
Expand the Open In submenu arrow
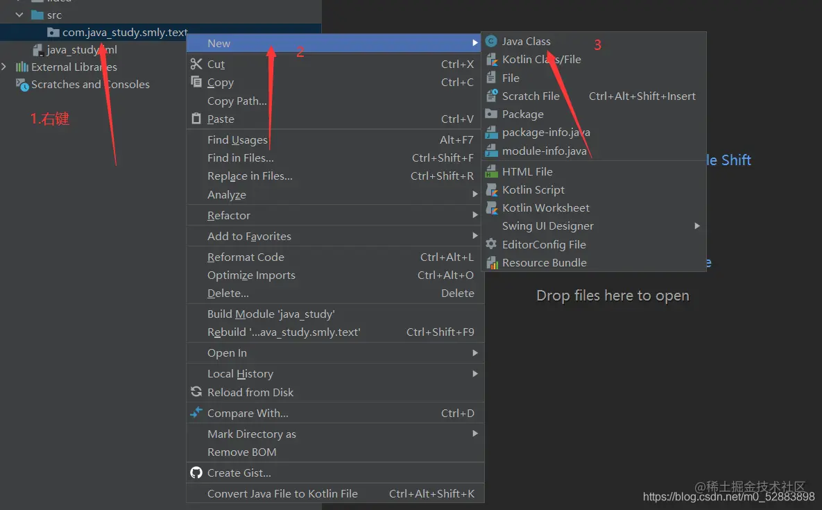point(475,352)
